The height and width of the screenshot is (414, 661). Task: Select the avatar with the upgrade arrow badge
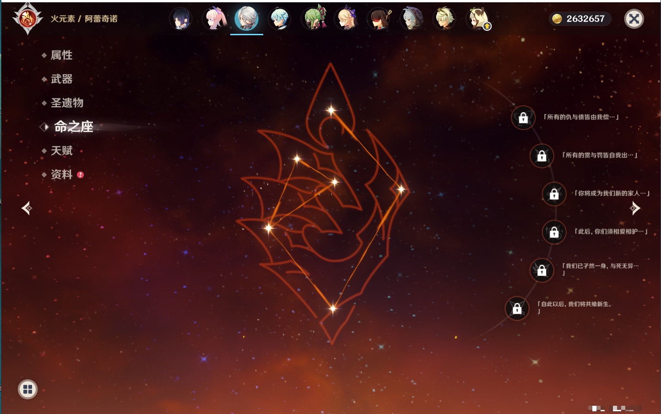478,19
